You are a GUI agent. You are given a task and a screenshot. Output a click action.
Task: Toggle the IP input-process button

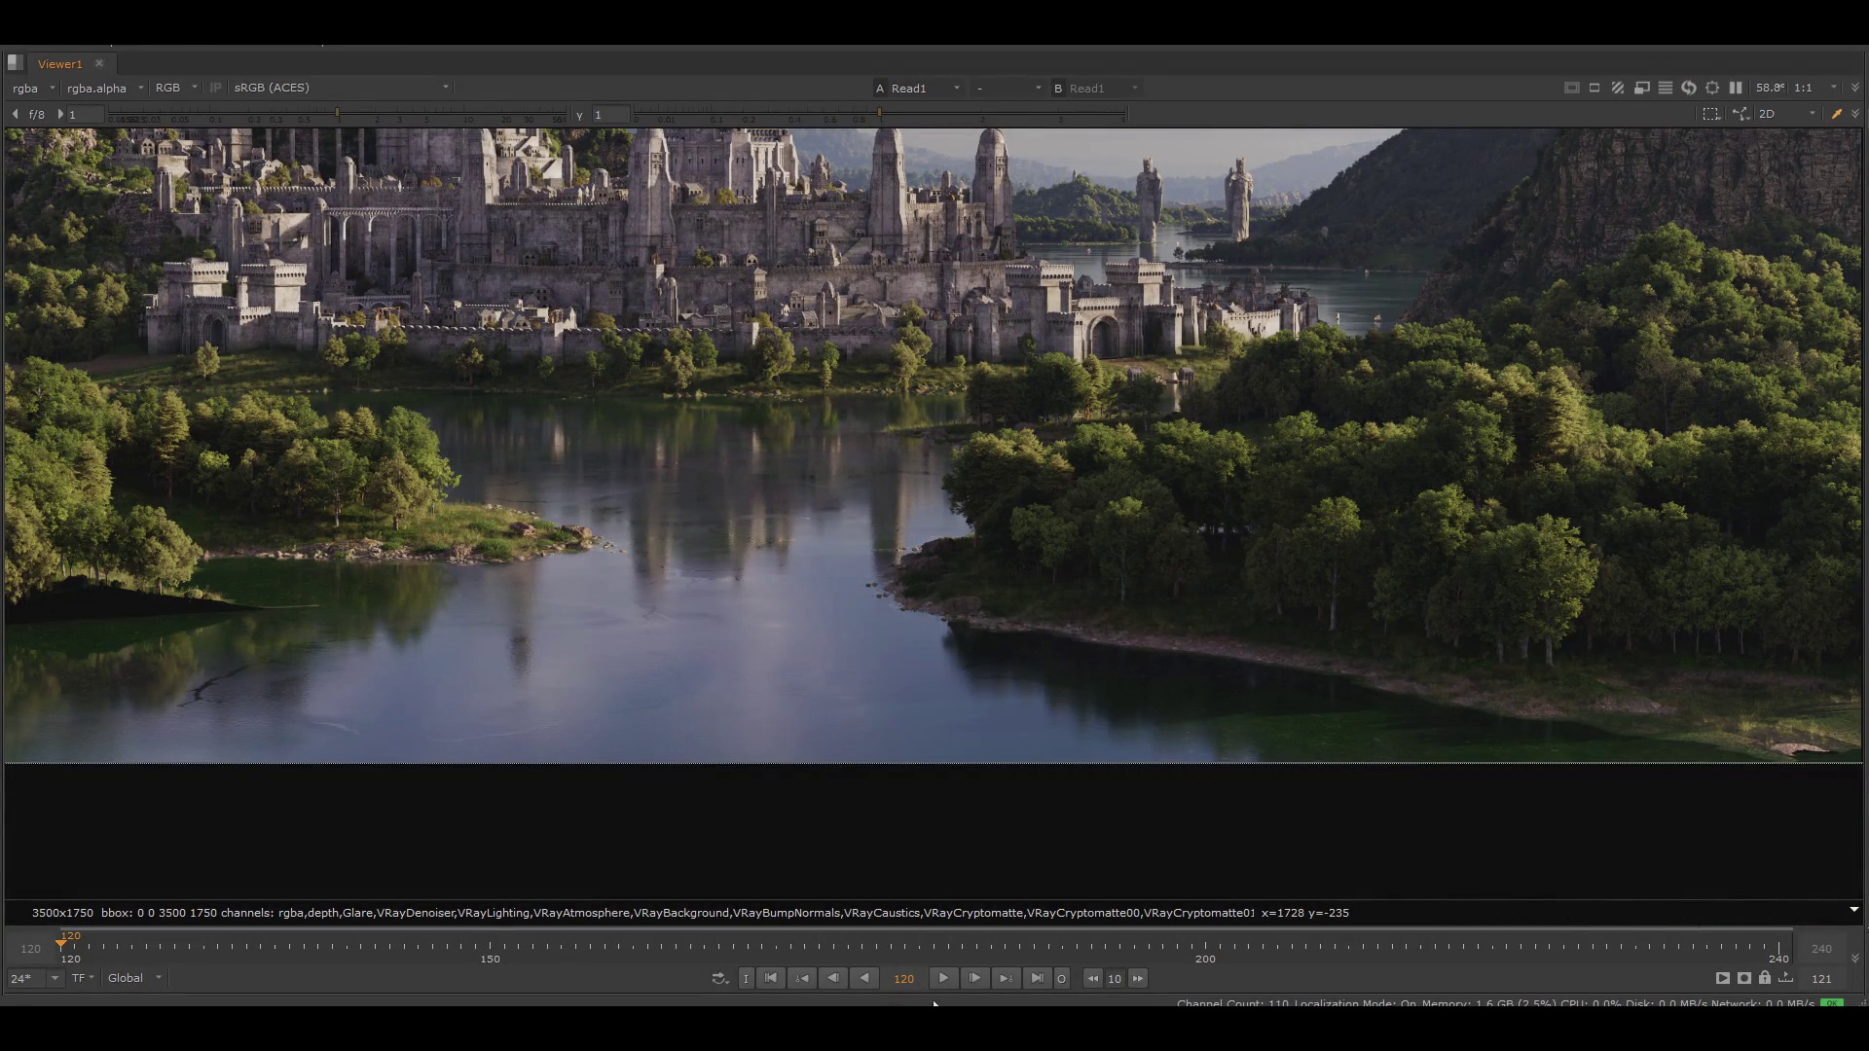pos(215,88)
